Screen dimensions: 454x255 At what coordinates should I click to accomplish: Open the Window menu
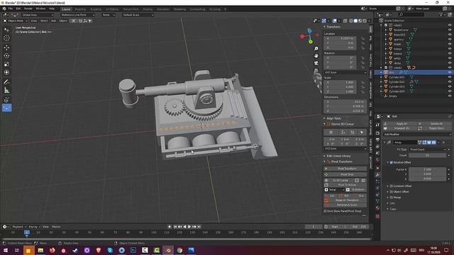40,8
